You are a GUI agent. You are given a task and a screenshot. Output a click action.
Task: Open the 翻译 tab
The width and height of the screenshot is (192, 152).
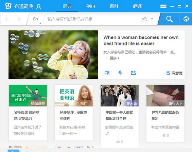tap(137, 6)
